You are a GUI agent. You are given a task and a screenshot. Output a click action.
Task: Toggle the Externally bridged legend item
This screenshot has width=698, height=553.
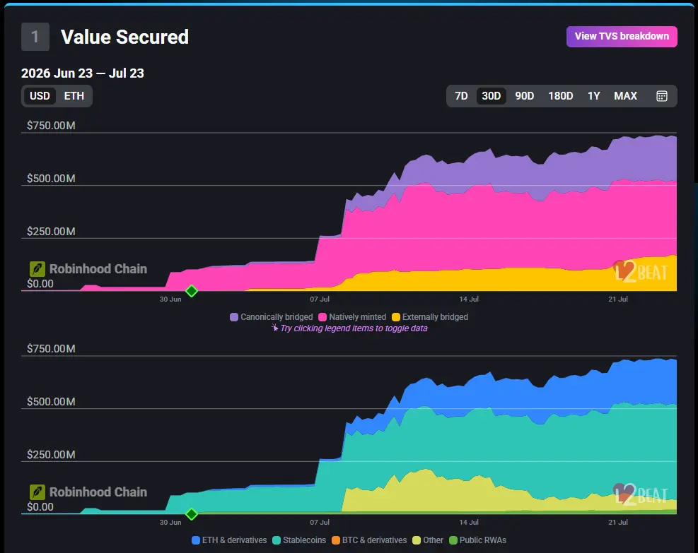(x=429, y=317)
